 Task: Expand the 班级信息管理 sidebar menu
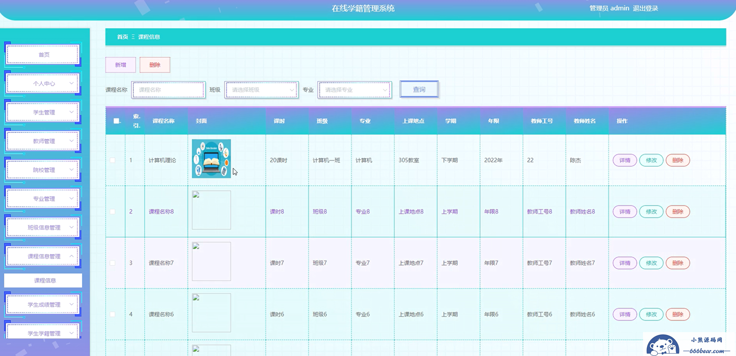[43, 227]
